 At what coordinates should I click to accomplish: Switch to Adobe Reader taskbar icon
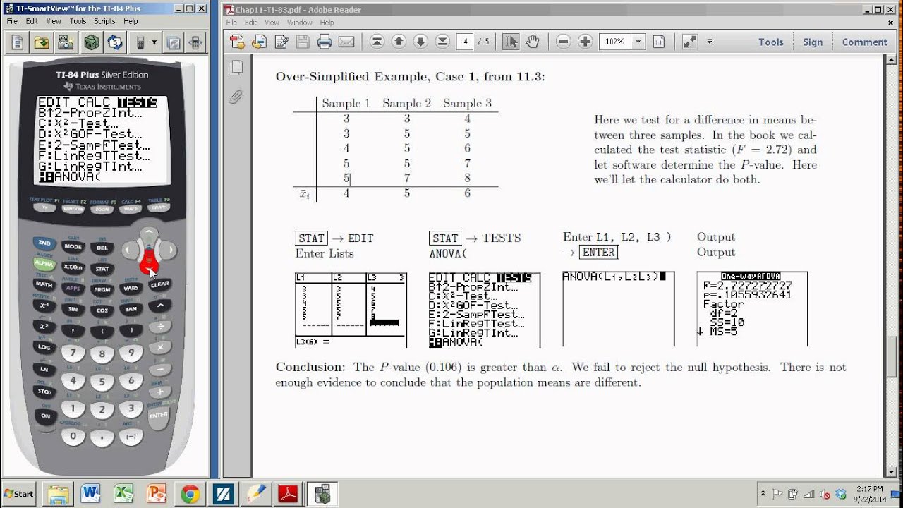pyautogui.click(x=289, y=494)
